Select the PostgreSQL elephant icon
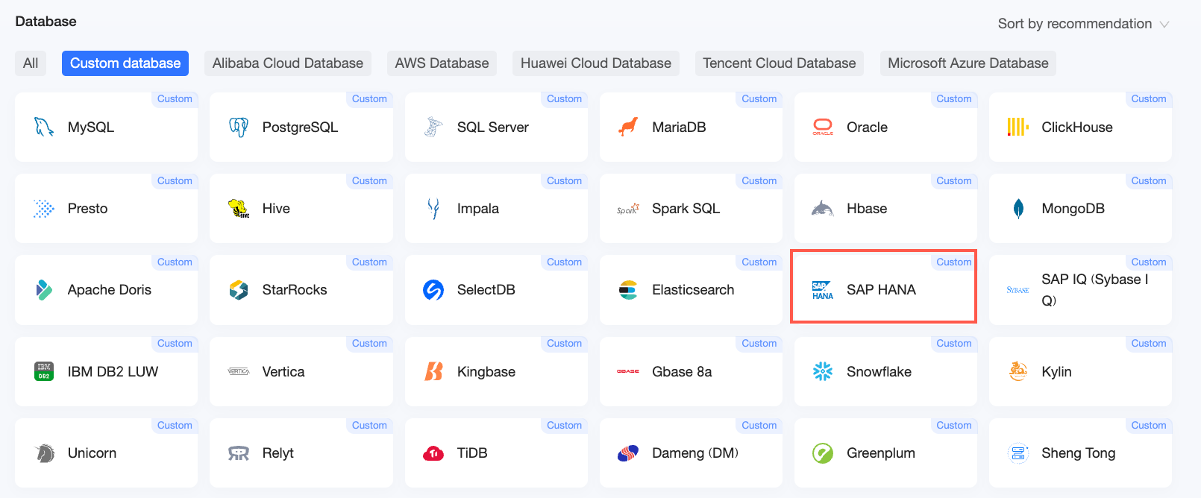This screenshot has width=1201, height=498. (x=239, y=127)
